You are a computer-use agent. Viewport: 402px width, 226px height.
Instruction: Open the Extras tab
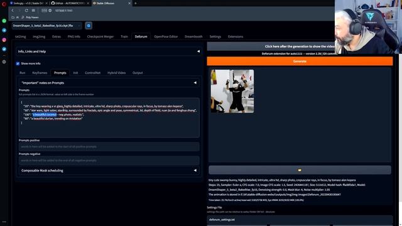click(x=57, y=36)
